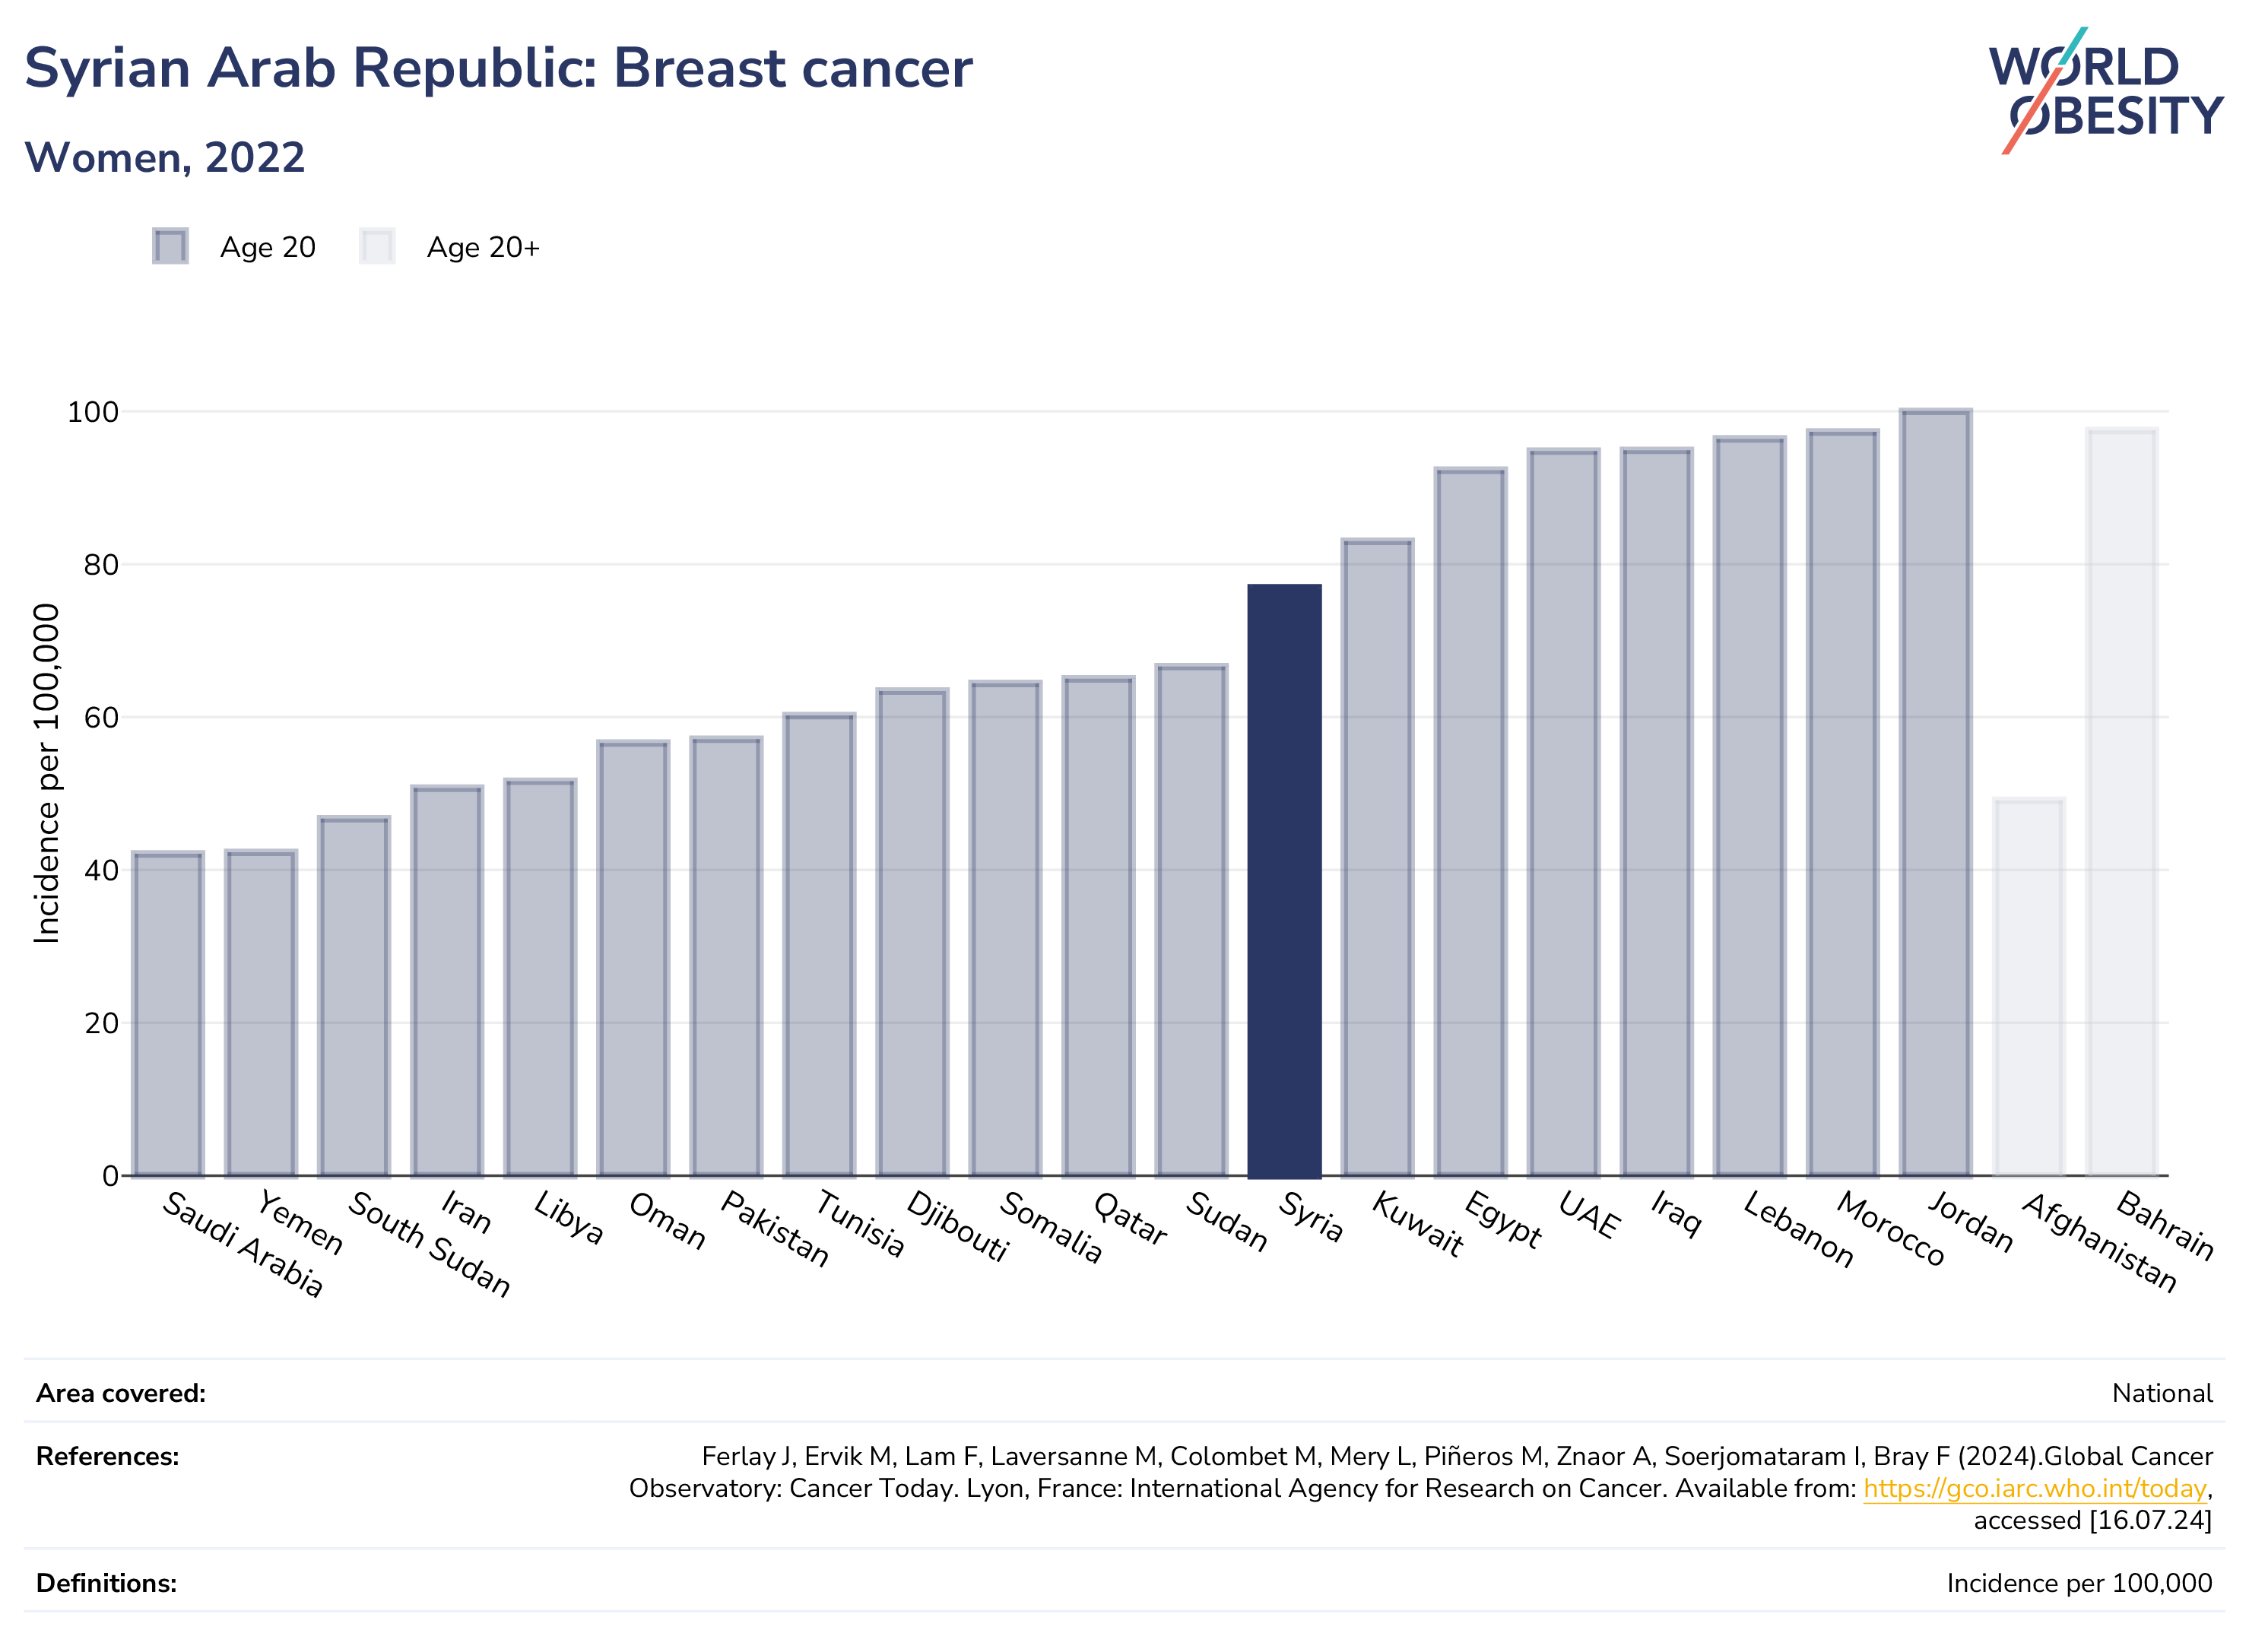2249x1652 pixels.
Task: Select the Jordan bar
Action: click(1936, 793)
